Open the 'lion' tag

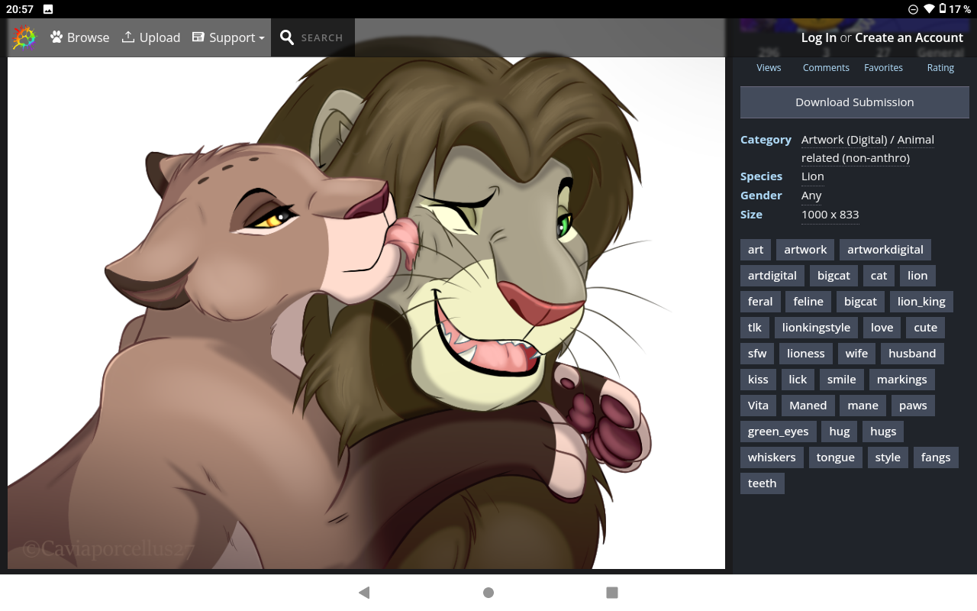click(917, 276)
